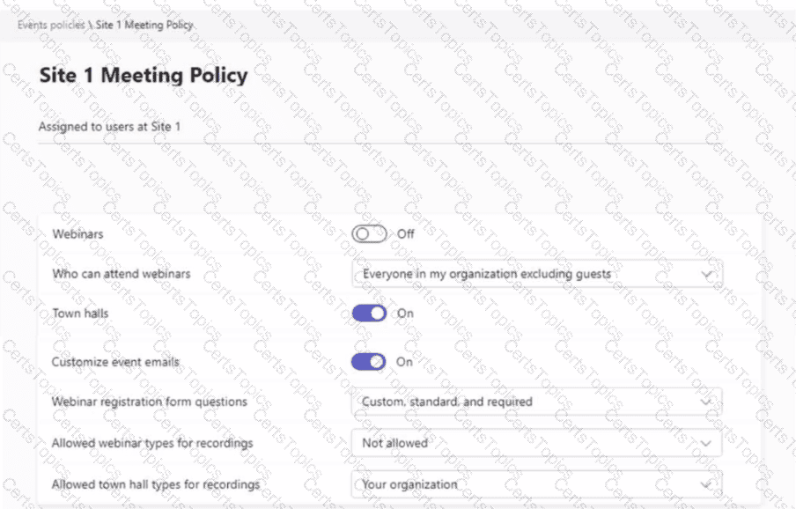Open Allowed webinar types for recordings dropdown
This screenshot has height=509, width=796.
click(536, 443)
